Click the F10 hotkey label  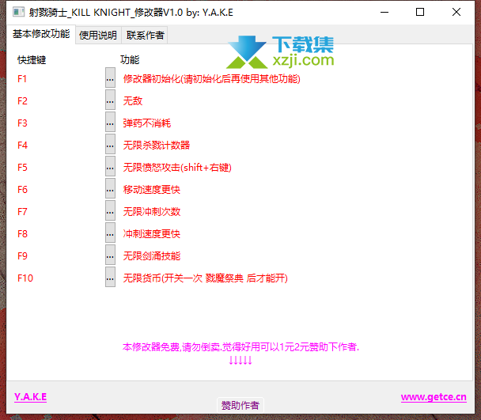(25, 278)
